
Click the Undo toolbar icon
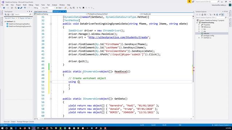(x=25, y=8)
